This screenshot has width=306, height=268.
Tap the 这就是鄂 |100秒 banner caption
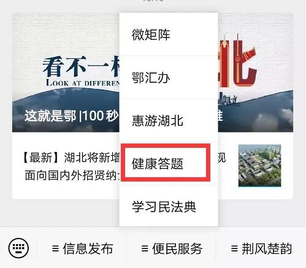pyautogui.click(x=72, y=116)
